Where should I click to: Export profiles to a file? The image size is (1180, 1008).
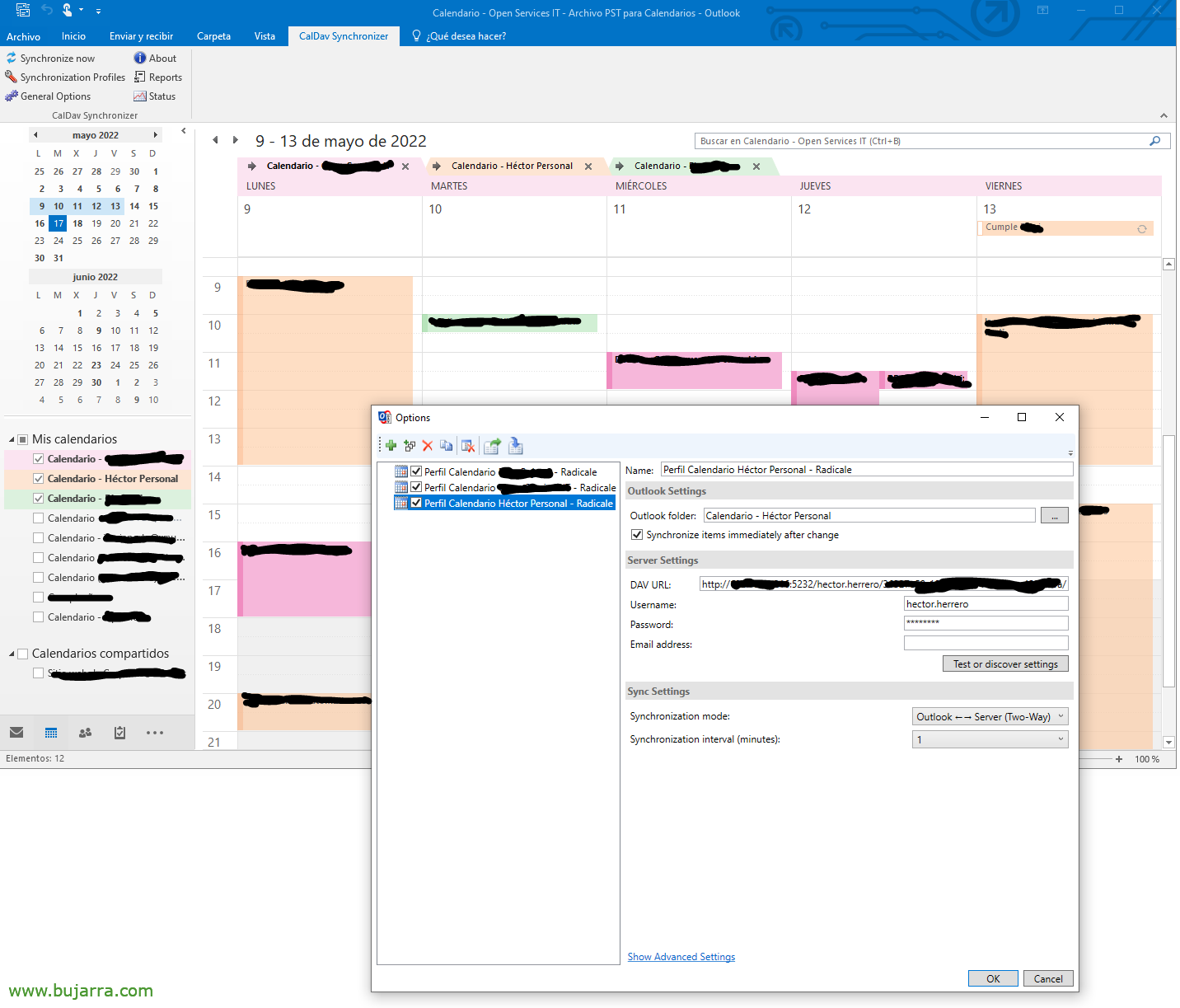pos(492,446)
